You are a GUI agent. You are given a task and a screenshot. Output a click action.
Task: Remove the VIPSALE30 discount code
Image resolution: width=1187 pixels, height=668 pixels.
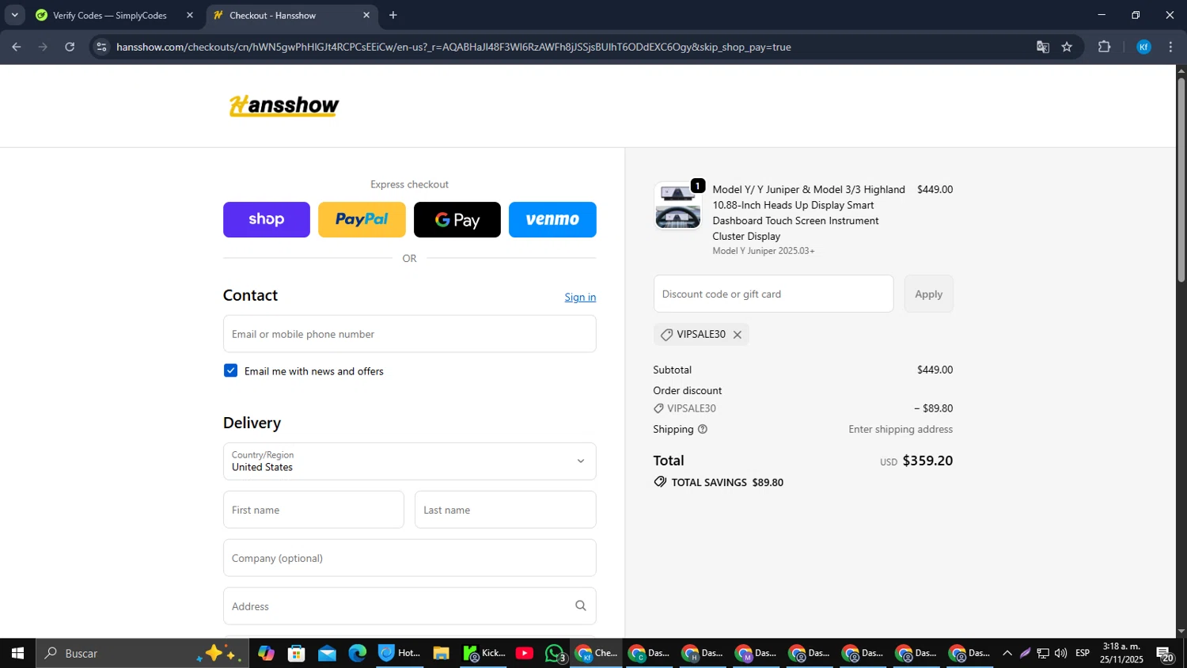[737, 335]
